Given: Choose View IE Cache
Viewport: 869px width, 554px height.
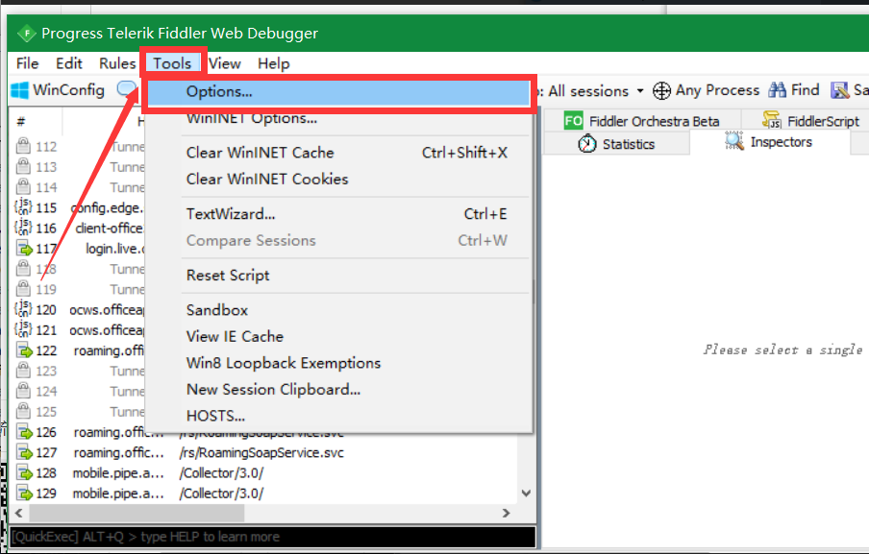Looking at the screenshot, I should (x=338, y=336).
